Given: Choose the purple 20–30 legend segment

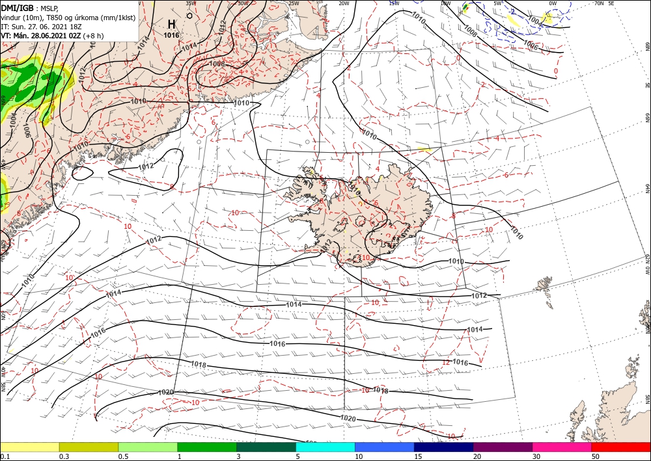Looking at the screenshot, I should 503,447.
